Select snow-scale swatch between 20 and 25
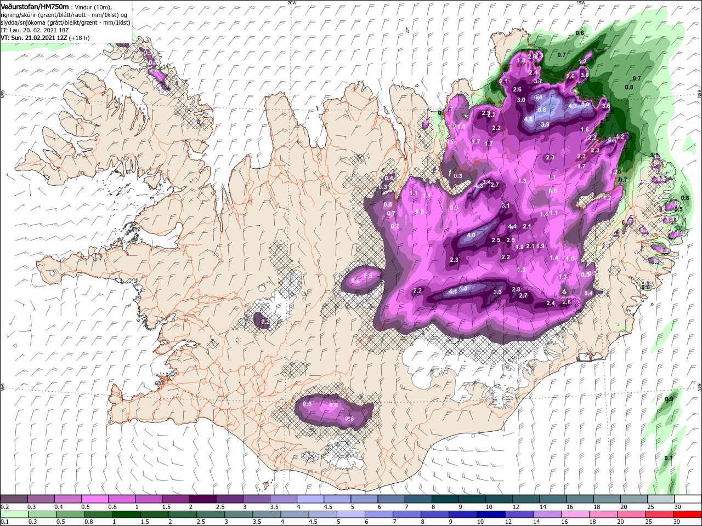702x526 pixels. click(x=634, y=499)
